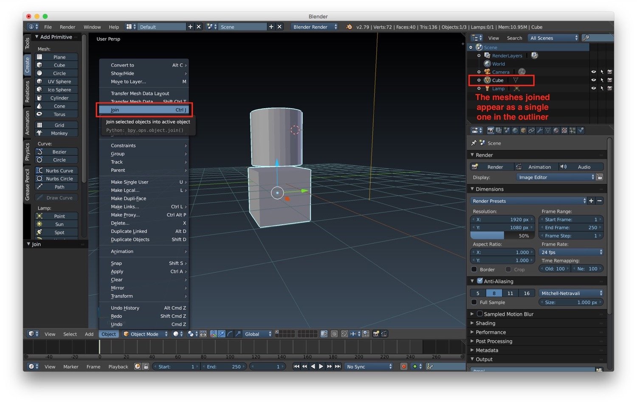This screenshot has height=403, width=637.
Task: Click the Blender logo in the info header
Action: [349, 27]
